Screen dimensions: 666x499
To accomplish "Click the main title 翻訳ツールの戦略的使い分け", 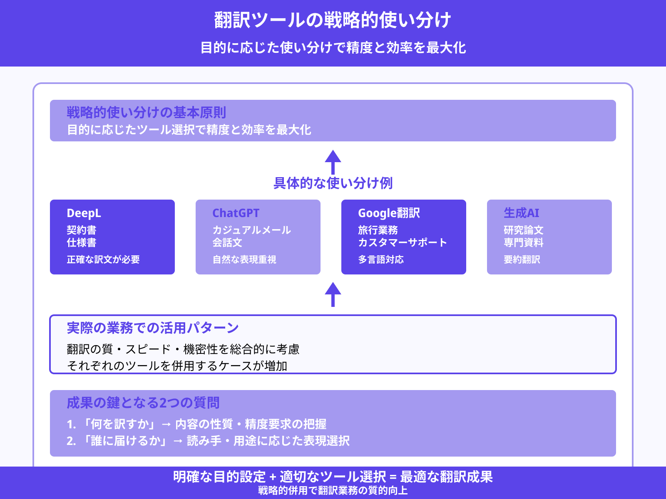I will tap(333, 20).
